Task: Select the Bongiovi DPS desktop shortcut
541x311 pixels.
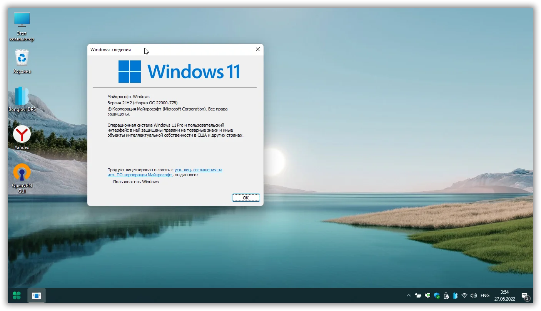Action: point(22,99)
